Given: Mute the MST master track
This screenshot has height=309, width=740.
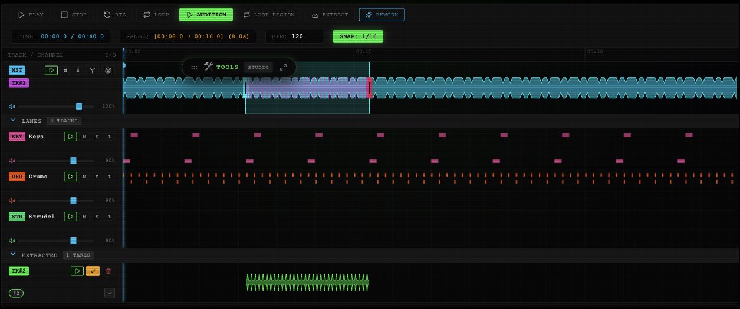Looking at the screenshot, I should tap(65, 70).
